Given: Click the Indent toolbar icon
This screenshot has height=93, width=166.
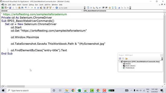Looking at the screenshot, I should pyautogui.click(x=103, y=8).
